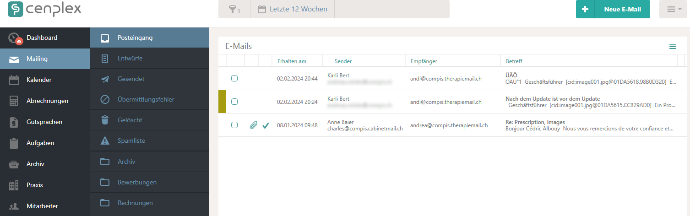Click sender charles@compis.cabinetmail.ch
The height and width of the screenshot is (216, 690).
365,129
